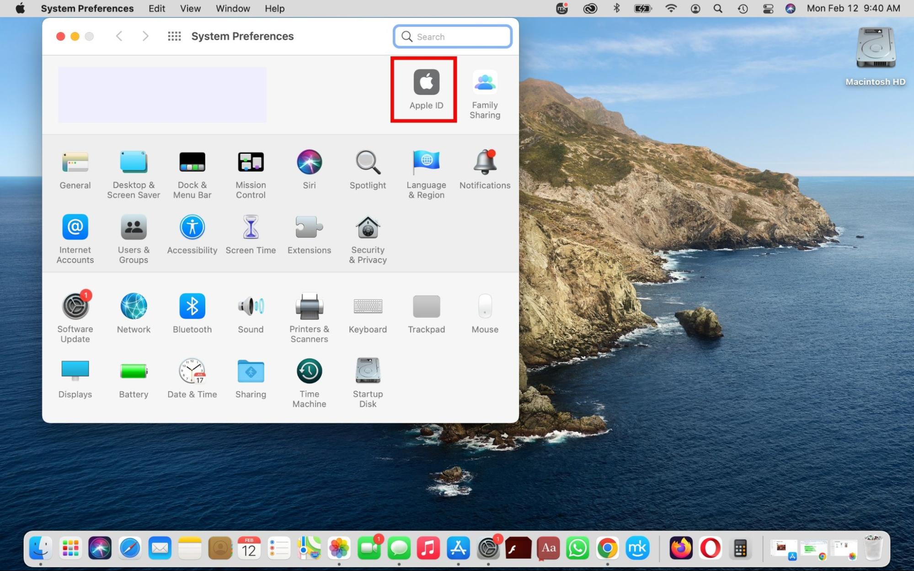Open Screen Time settings
The image size is (914, 571).
[x=251, y=234]
